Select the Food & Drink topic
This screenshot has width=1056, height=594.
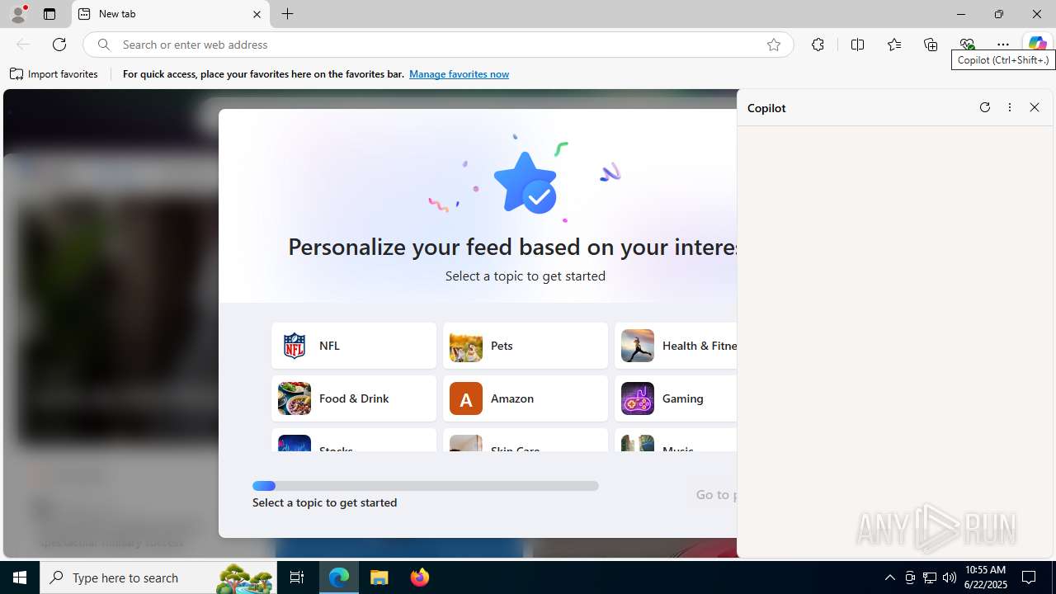point(354,398)
